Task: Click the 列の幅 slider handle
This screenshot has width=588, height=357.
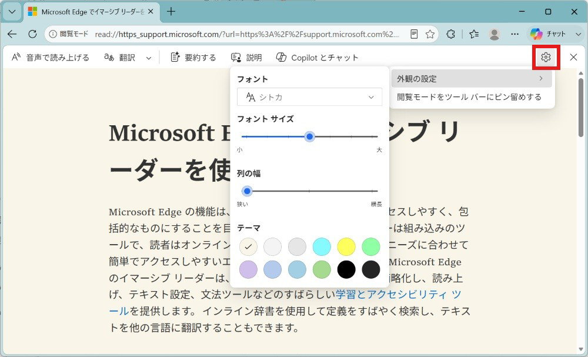Action: (x=247, y=191)
